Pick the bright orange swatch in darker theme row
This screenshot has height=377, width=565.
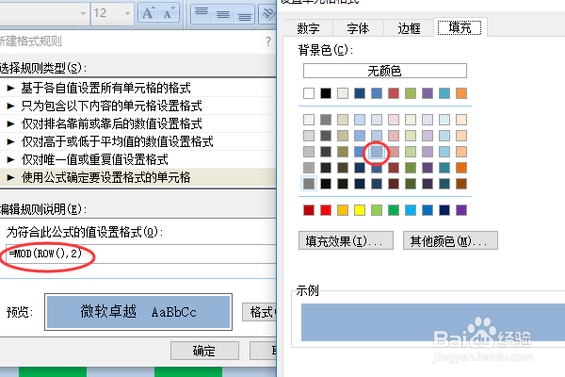461,168
